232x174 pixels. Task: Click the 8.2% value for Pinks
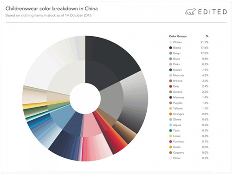pyautogui.click(x=205, y=64)
